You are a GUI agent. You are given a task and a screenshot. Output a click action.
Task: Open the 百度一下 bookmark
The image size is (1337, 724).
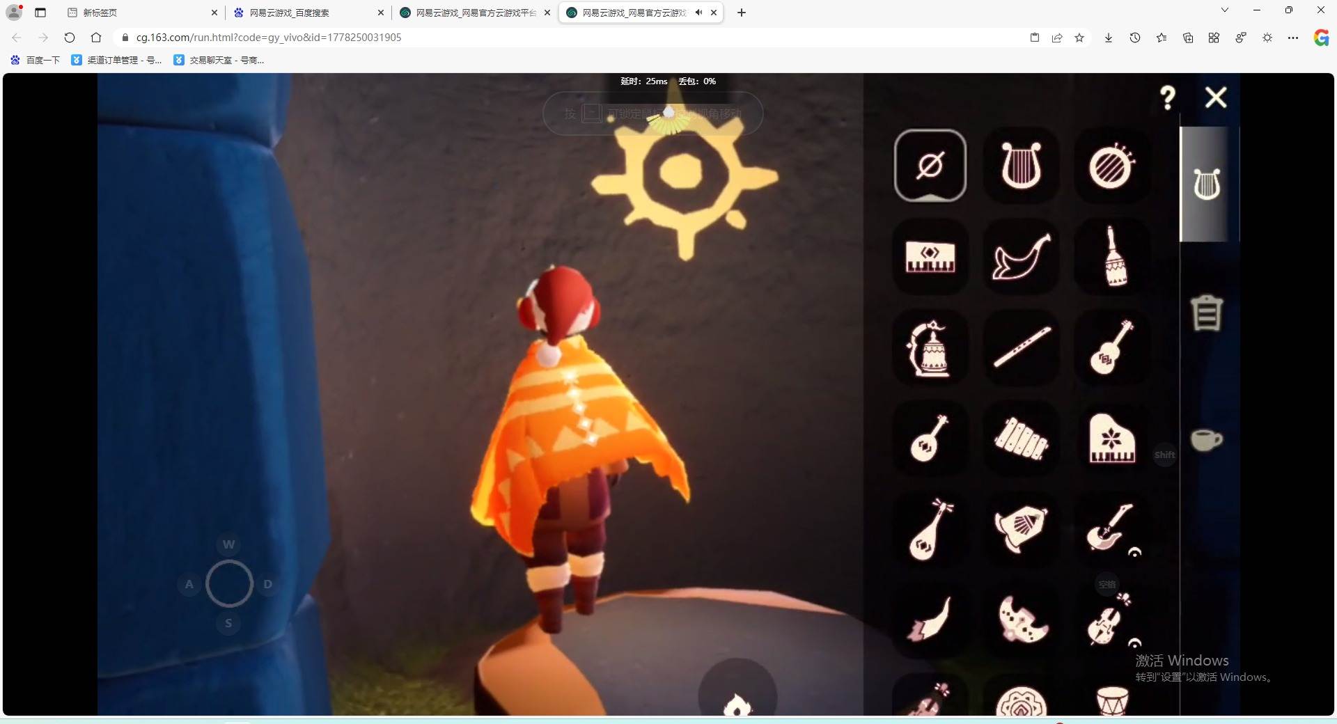pos(35,61)
